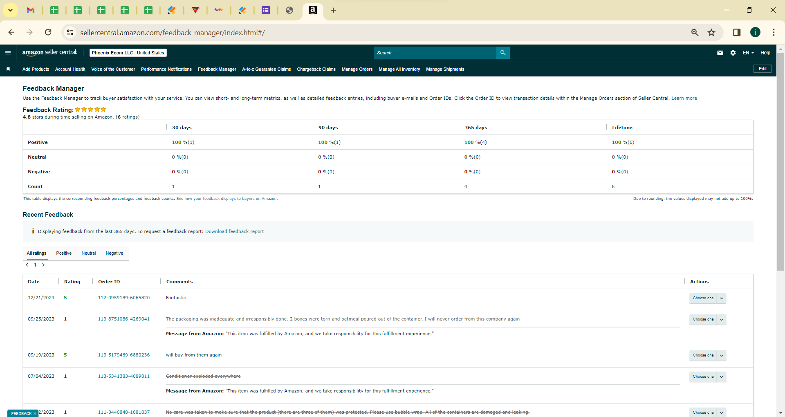This screenshot has height=417, width=785.
Task: Go to previous feedback page arrow
Action: click(x=27, y=265)
